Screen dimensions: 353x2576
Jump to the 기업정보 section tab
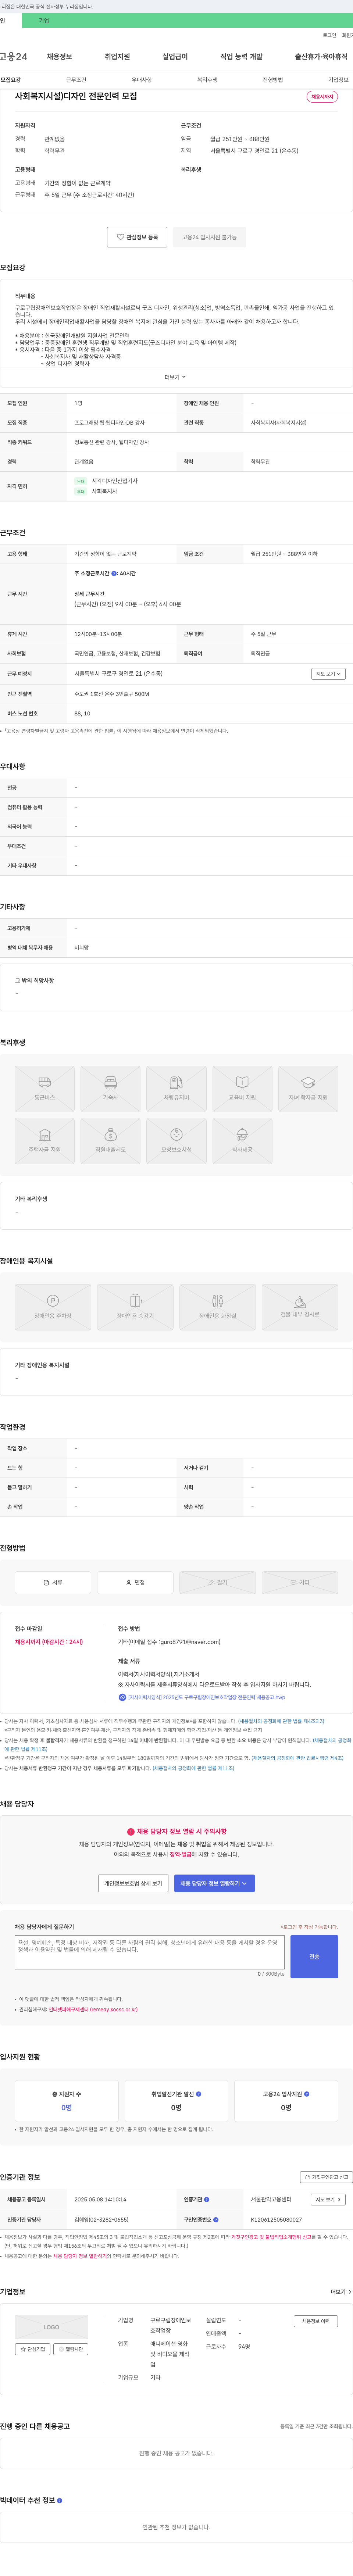(x=338, y=80)
